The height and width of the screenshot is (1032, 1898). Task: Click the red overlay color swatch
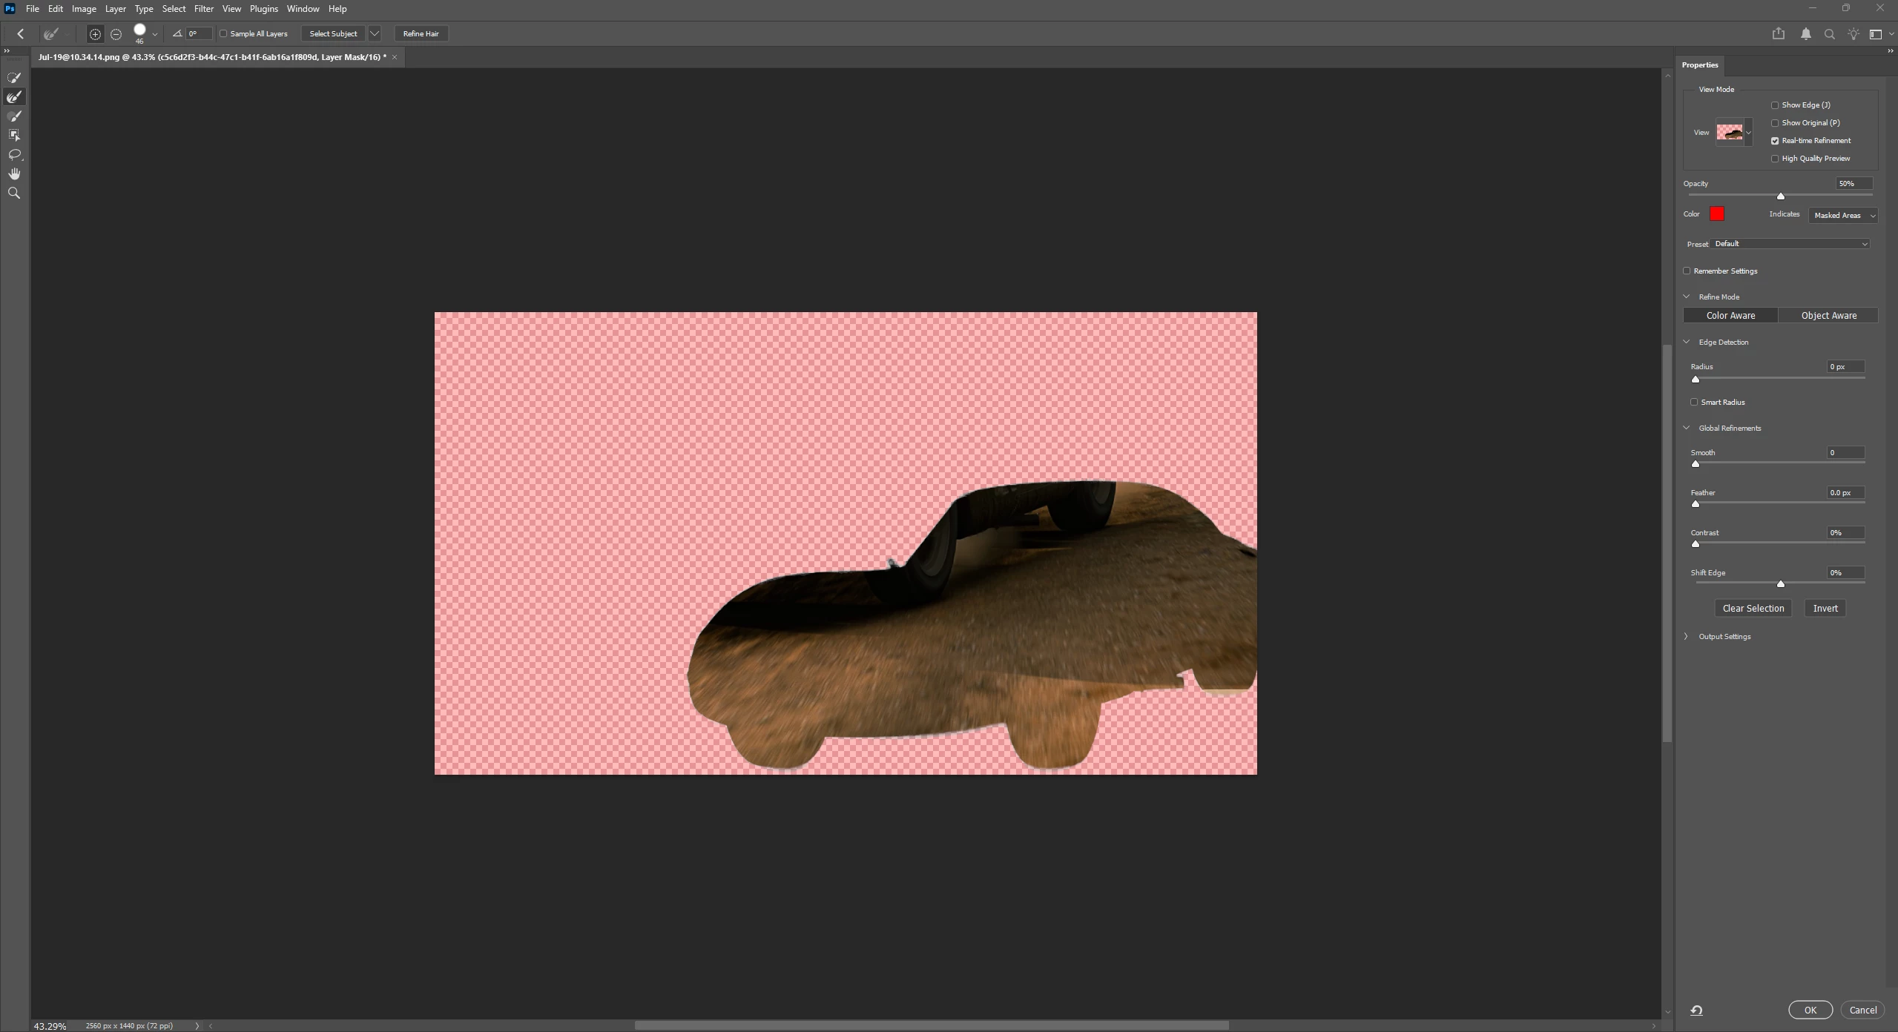(1717, 214)
